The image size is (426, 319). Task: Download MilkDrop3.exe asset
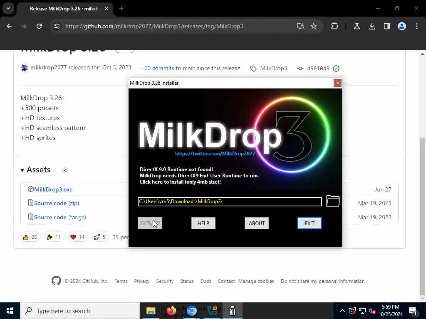click(53, 189)
